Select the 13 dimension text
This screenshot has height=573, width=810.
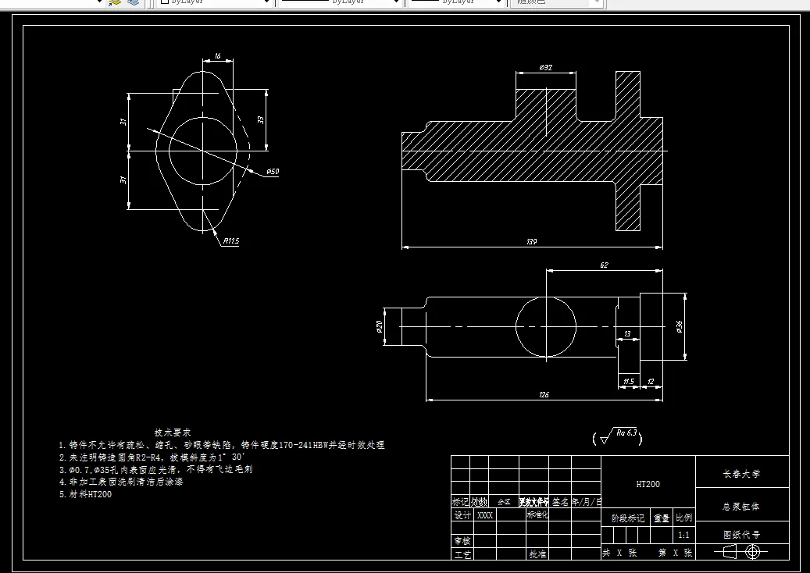(x=628, y=334)
